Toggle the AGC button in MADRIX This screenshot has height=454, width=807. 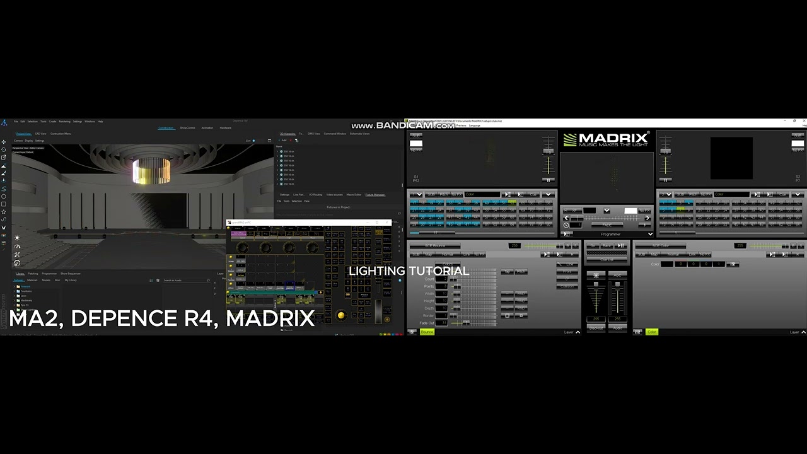tap(617, 275)
